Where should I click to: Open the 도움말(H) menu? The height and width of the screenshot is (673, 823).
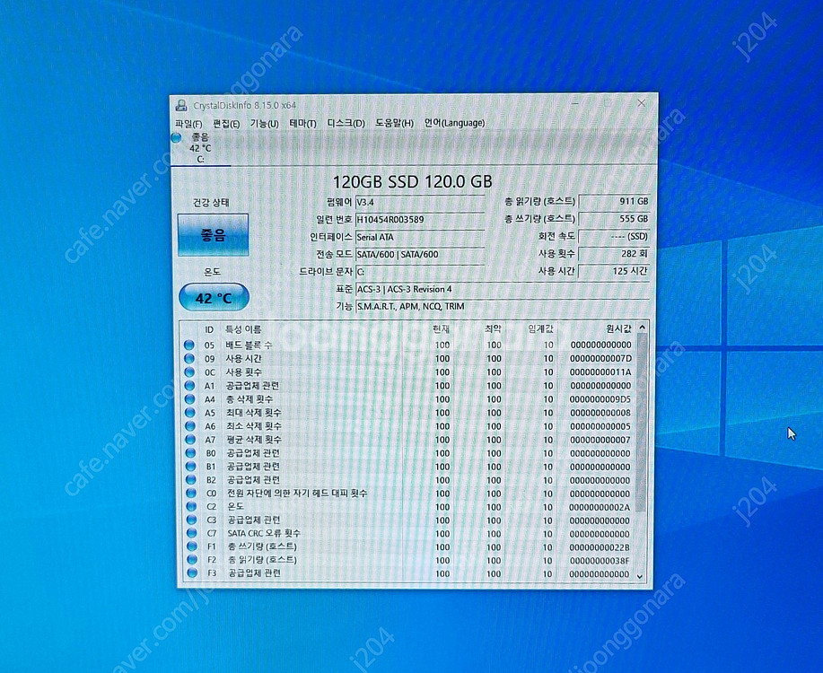coord(394,123)
